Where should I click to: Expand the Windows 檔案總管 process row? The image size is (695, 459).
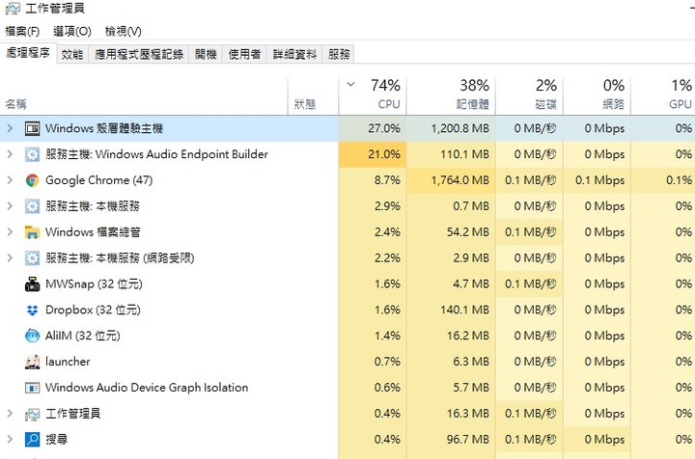10,232
